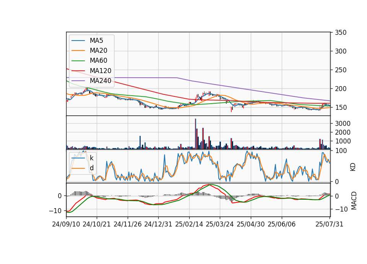Click the 2000 volume axis label
Screen dimensions: 367x264
tap(343, 133)
